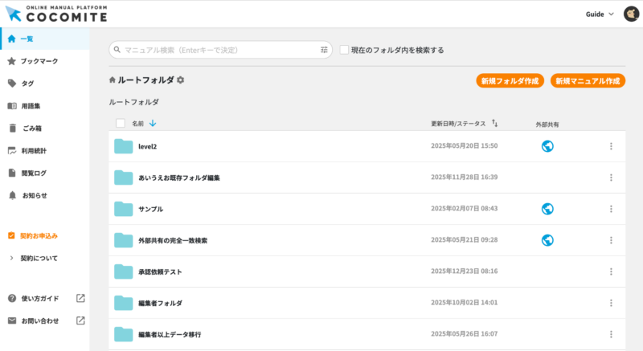Image resolution: width=643 pixels, height=351 pixels.
Task: Open more options for 外部共有の完全一致検索
Action: (611, 240)
